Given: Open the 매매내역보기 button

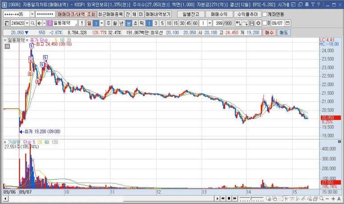Looking at the screenshot, I should pyautogui.click(x=158, y=14).
